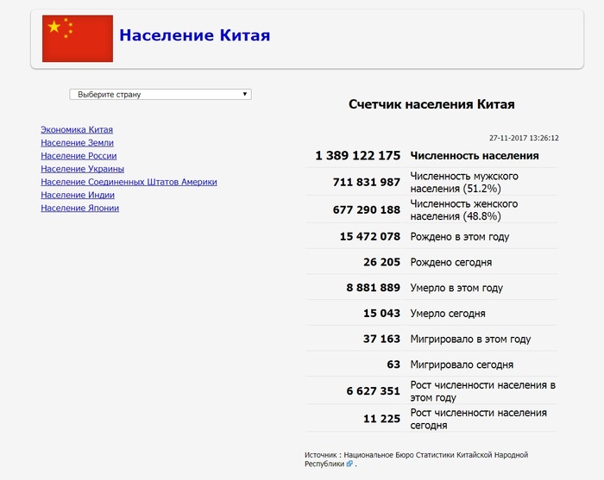Select male population value '711 831 987'

click(x=367, y=182)
